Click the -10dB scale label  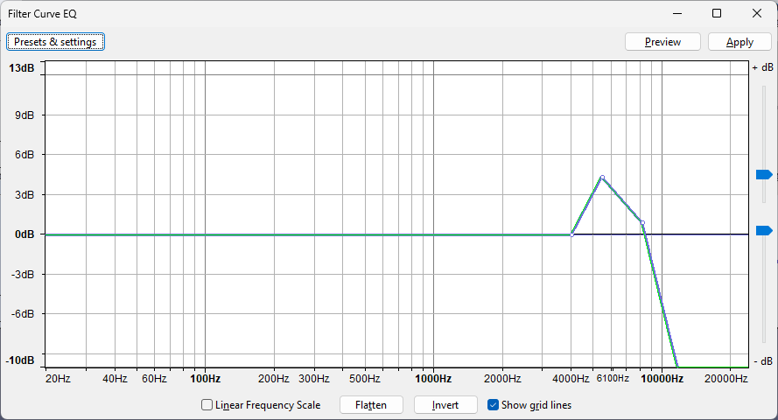tap(20, 360)
